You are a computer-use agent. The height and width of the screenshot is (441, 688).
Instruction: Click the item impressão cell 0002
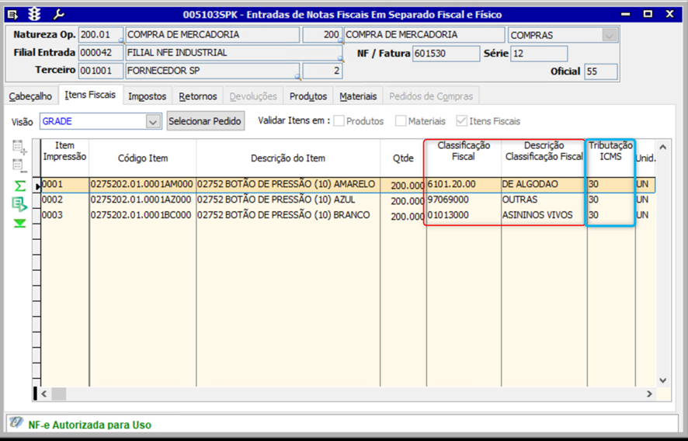pos(65,200)
